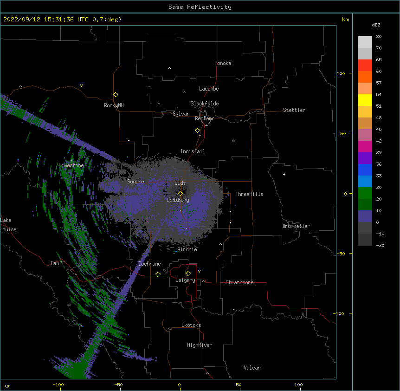This screenshot has width=400, height=391.
Task: Click the yellow V marker right of Calgary diamond
Action: (199, 271)
